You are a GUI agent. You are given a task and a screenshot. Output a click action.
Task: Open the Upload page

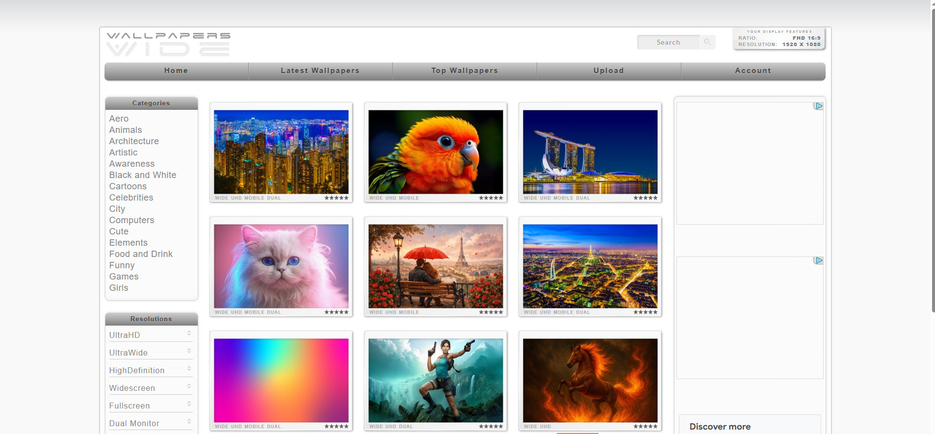point(609,71)
